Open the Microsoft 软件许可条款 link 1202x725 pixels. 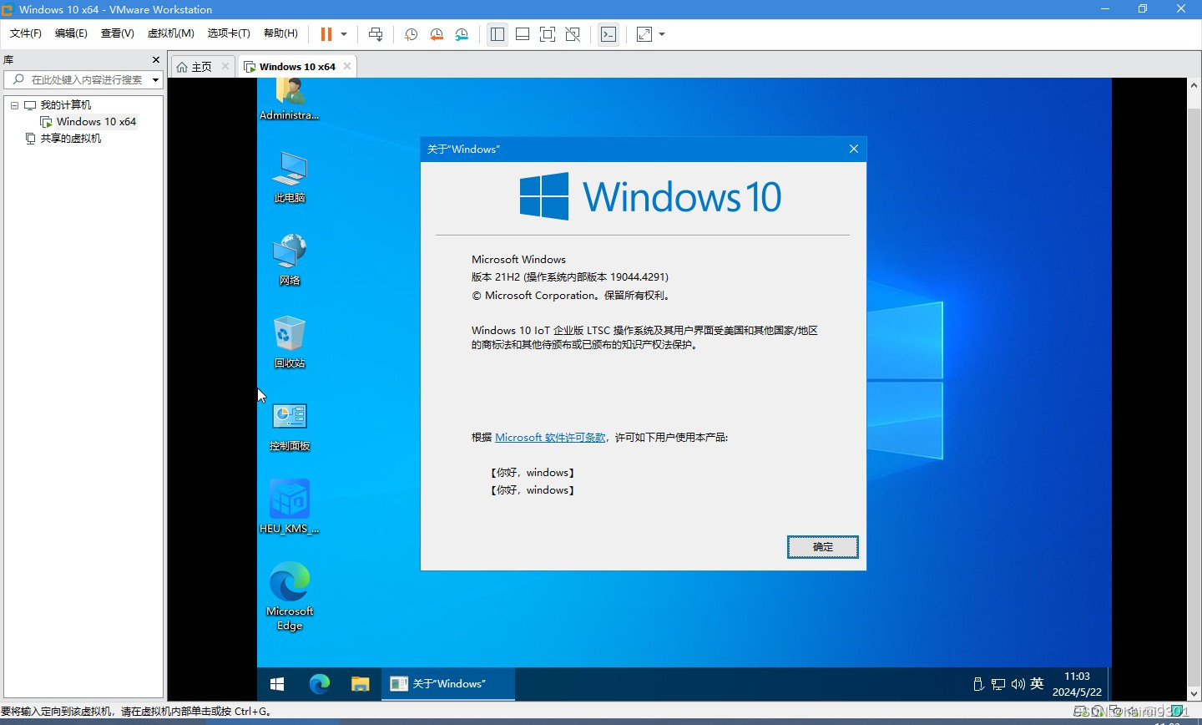point(550,438)
